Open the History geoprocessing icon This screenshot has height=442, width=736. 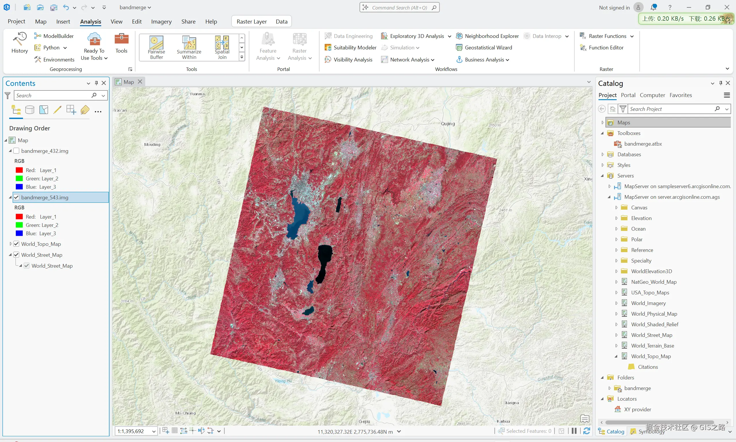coord(20,43)
